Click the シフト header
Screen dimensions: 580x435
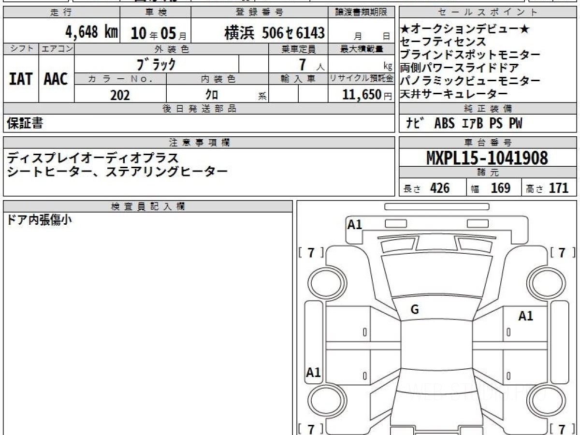(x=21, y=49)
